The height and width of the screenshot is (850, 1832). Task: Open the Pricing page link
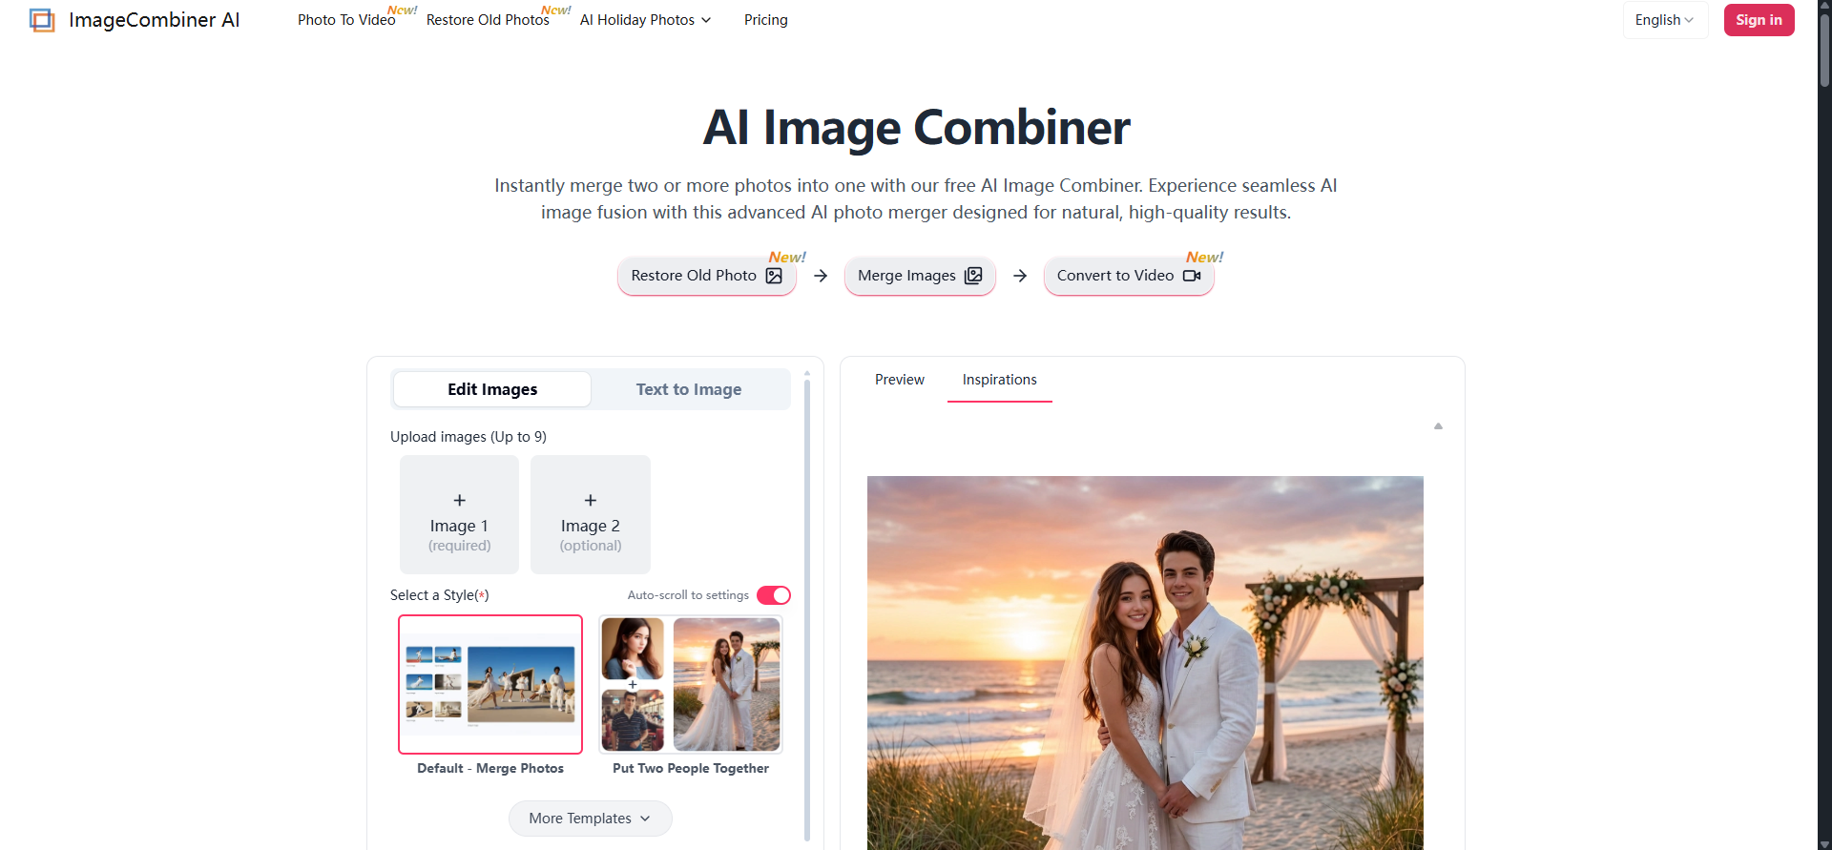click(765, 20)
